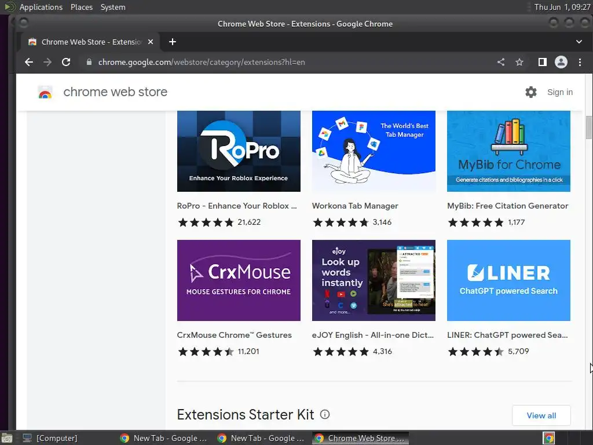Click LINER: ChatGPT powered Search title
Screen dimensions: 593x445
[x=507, y=335]
